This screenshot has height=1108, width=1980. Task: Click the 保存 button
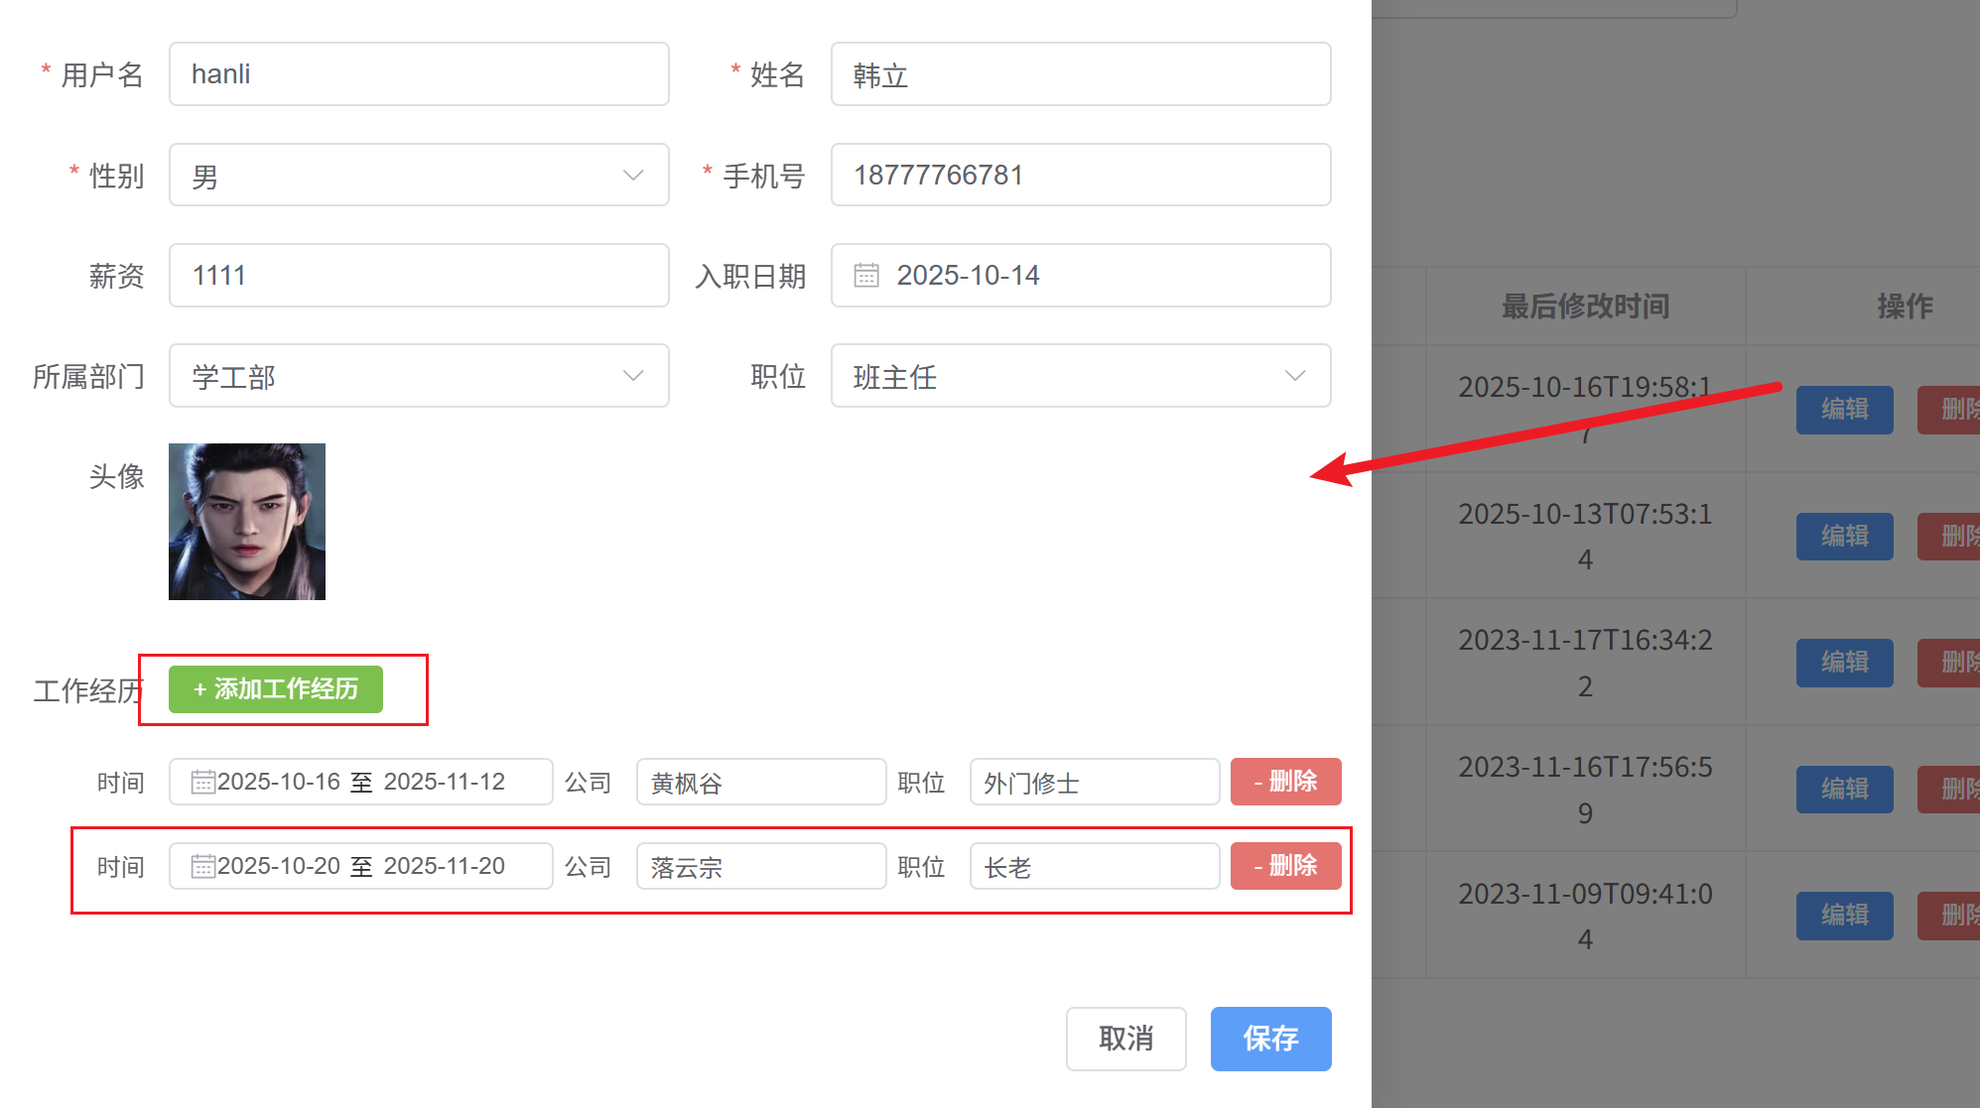[1270, 1039]
